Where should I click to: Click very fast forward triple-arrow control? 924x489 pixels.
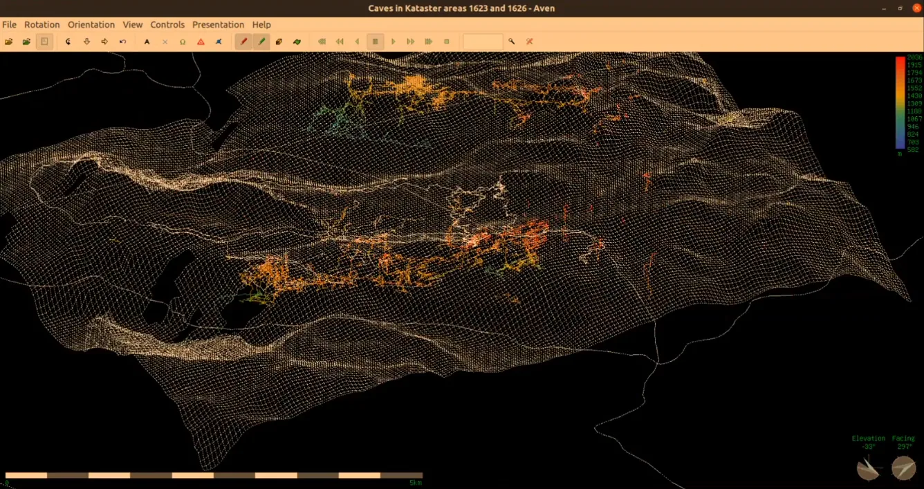tap(429, 41)
